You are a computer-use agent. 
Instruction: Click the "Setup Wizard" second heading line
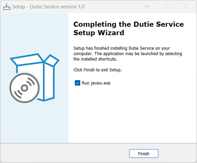(x=99, y=33)
